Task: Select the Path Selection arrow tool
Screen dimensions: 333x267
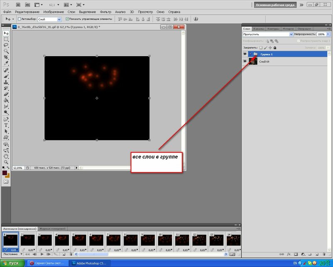Action: pyautogui.click(x=6, y=131)
